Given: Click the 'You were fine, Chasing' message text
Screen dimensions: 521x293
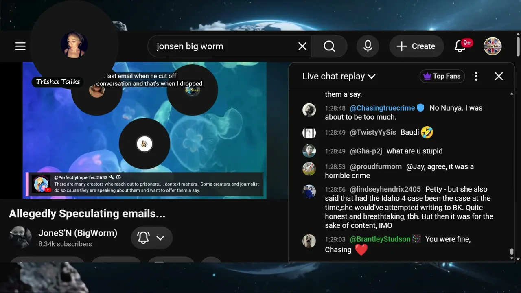Looking at the screenshot, I should 398,244.
